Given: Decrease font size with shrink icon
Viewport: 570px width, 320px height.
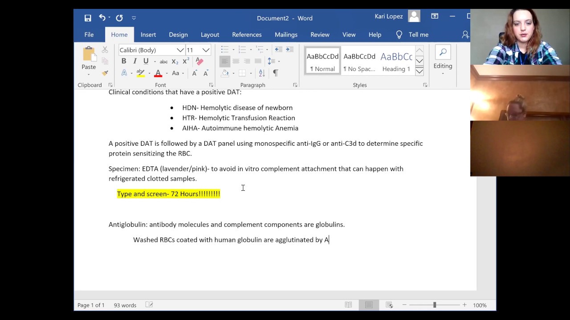Looking at the screenshot, I should (205, 73).
